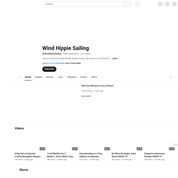Click the search submit button beside the field
Screen dimensions: 178x178
tap(127, 4)
